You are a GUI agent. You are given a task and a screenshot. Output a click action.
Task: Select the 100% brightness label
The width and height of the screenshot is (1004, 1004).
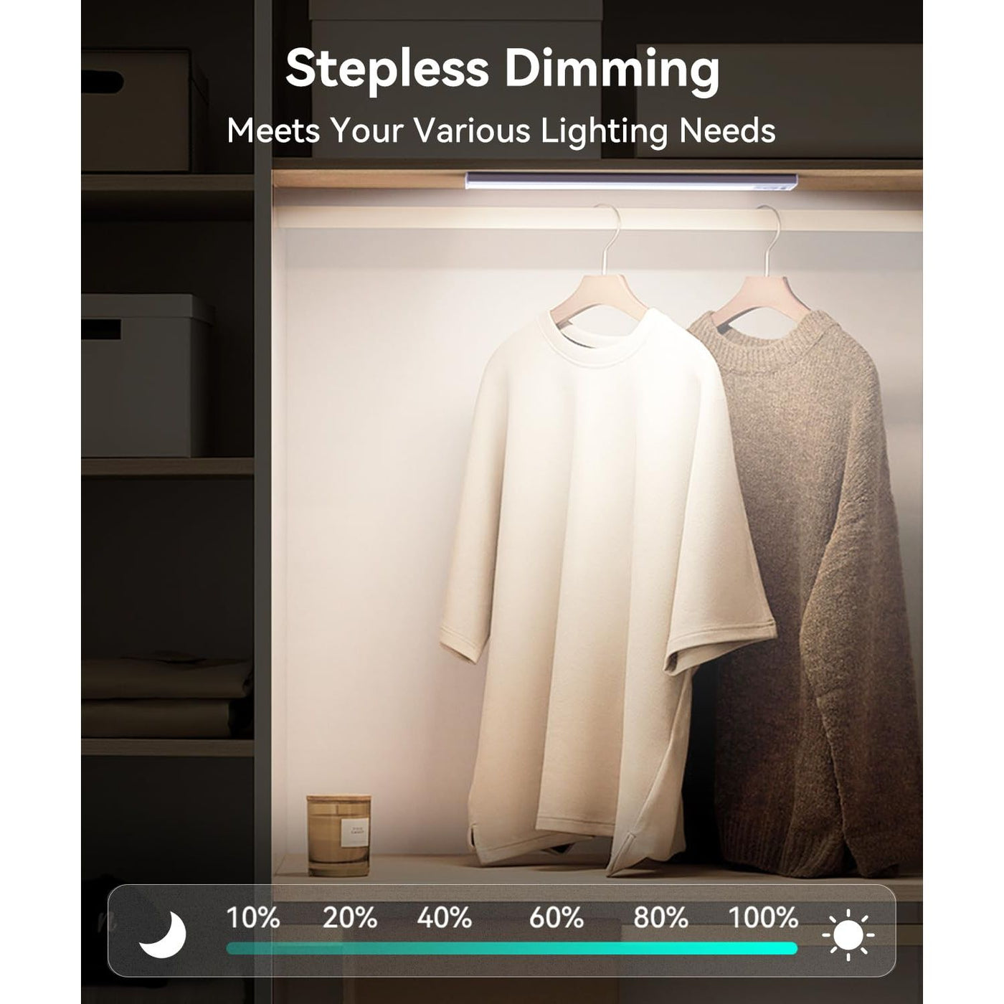pyautogui.click(x=763, y=917)
